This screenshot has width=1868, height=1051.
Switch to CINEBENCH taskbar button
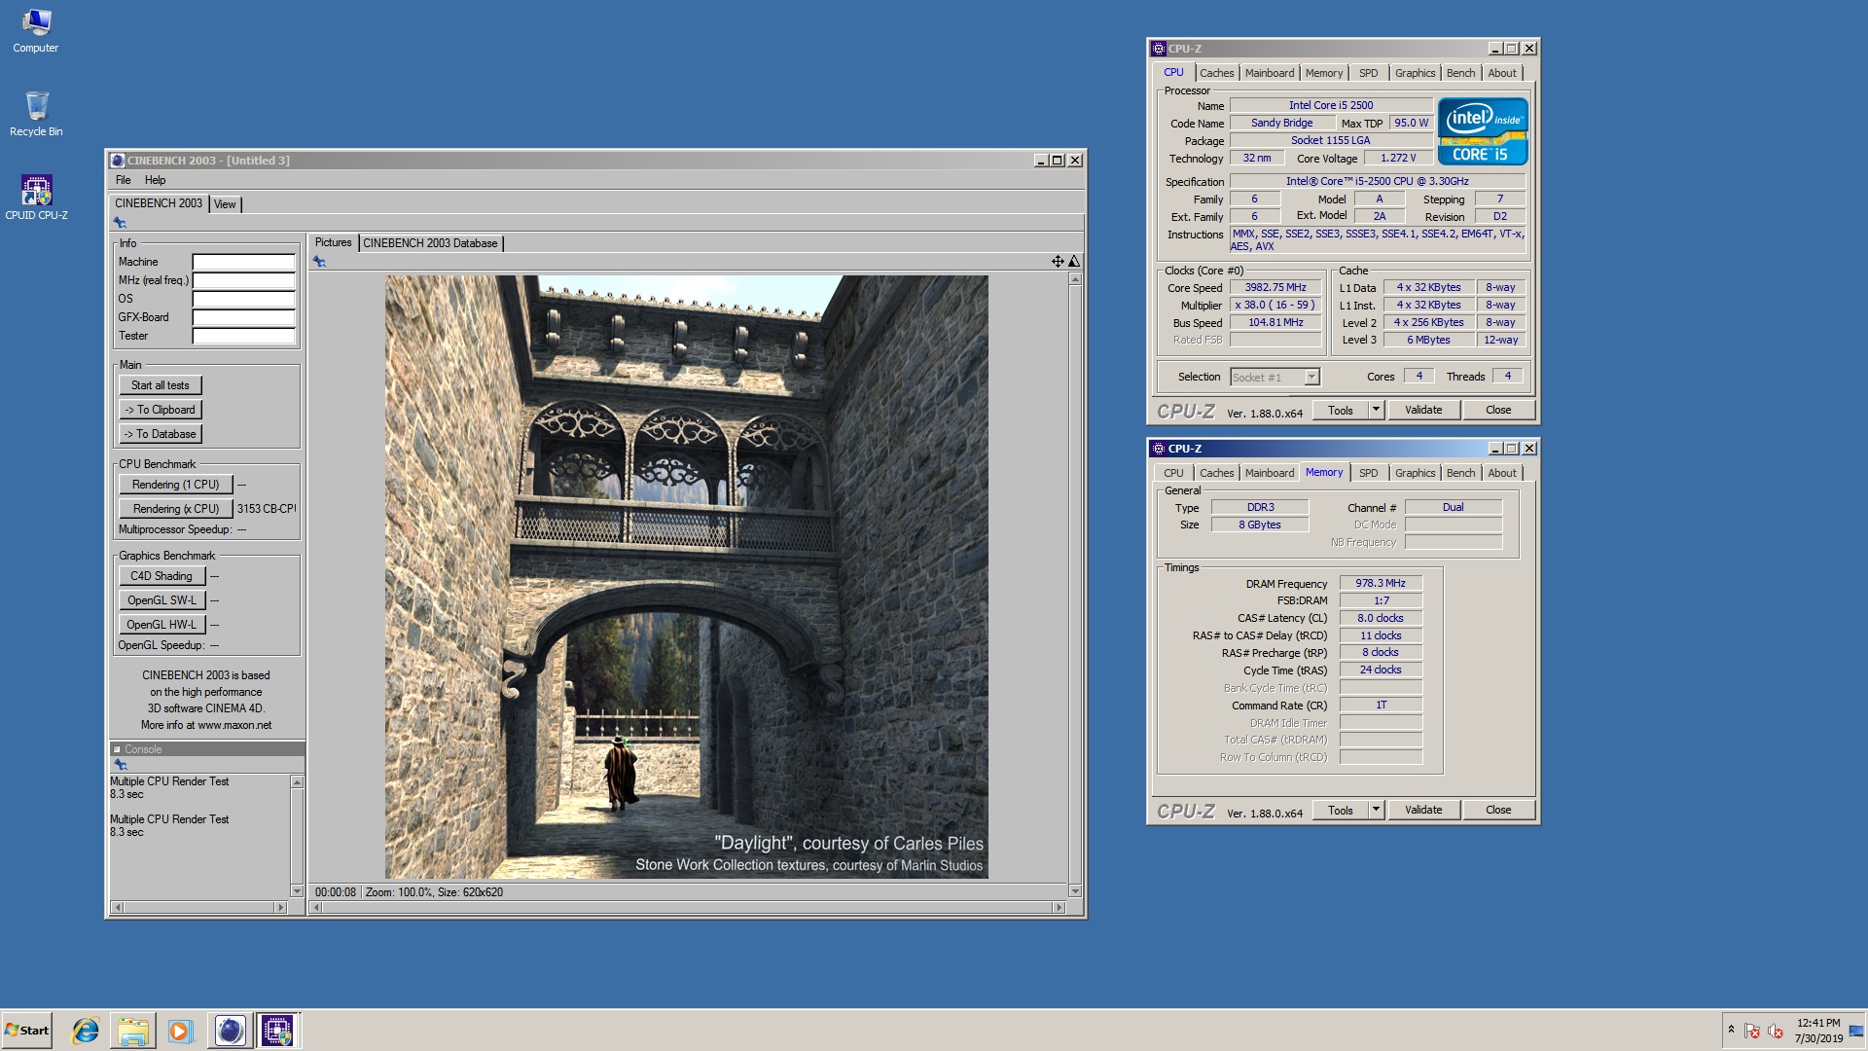point(230,1031)
